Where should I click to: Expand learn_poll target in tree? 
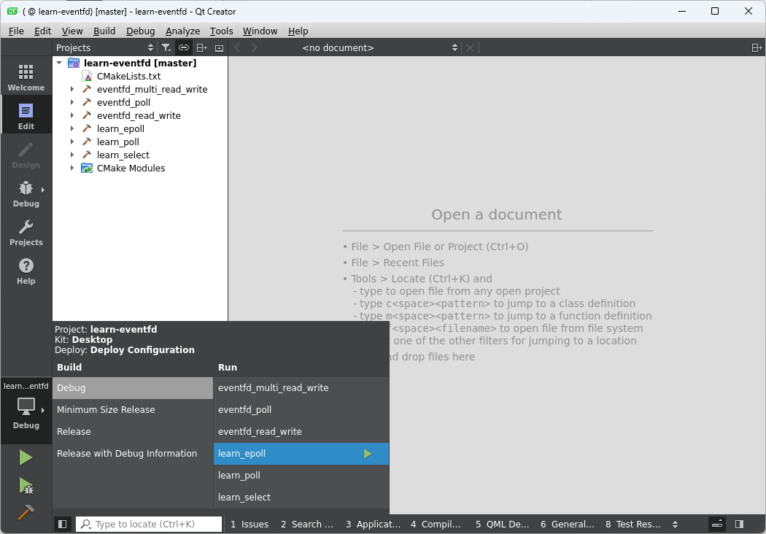point(71,142)
